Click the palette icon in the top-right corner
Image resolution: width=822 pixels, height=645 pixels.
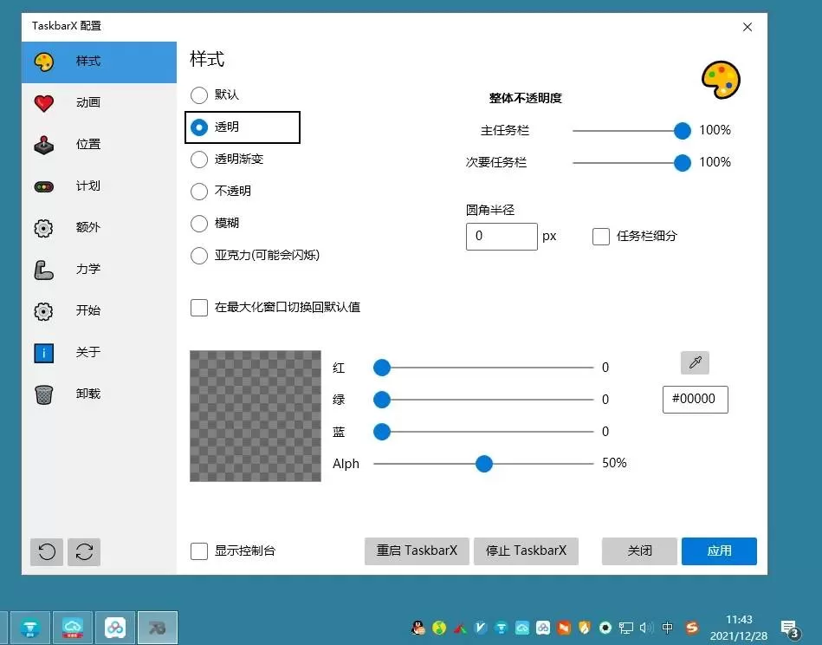721,79
